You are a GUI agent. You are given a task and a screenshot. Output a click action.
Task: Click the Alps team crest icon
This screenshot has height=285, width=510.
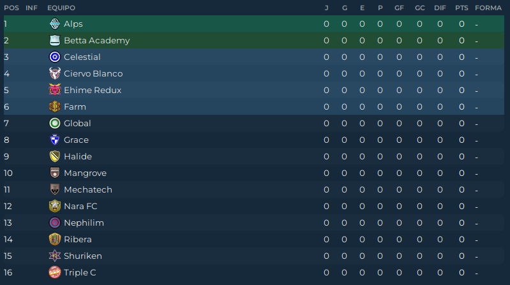[55, 24]
